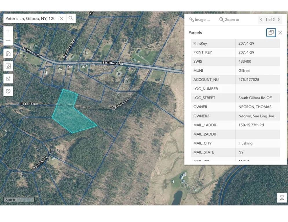Click the search magnifier button

[71, 18]
